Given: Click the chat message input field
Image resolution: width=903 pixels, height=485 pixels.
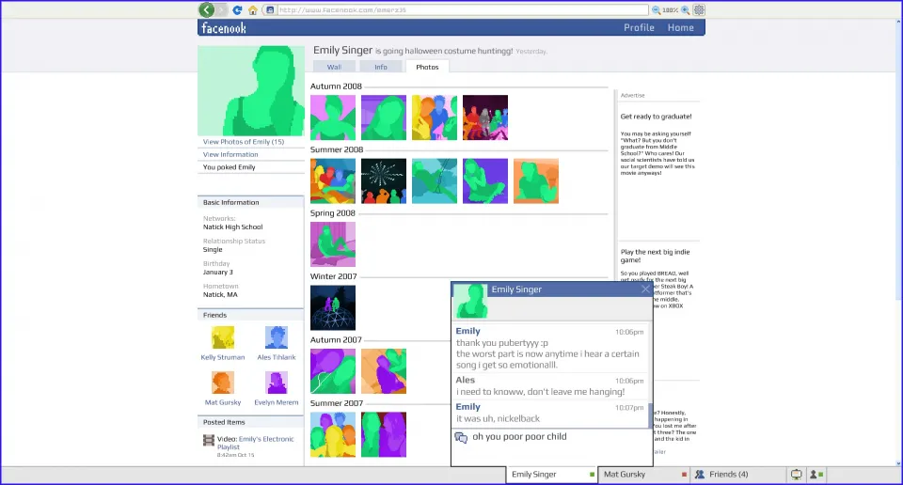Looking at the screenshot, I should [x=552, y=446].
